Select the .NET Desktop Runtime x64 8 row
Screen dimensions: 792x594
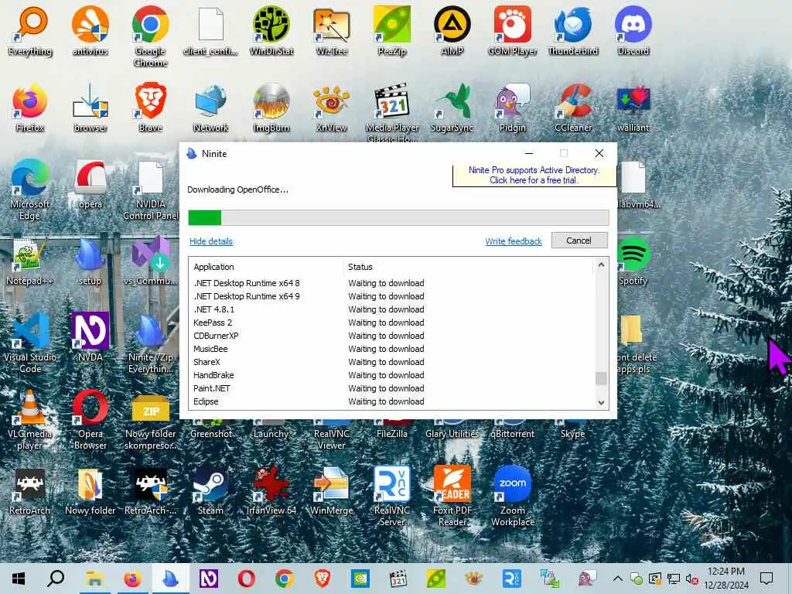391,283
